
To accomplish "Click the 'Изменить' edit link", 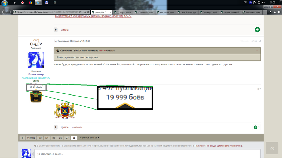I will tap(77, 127).
